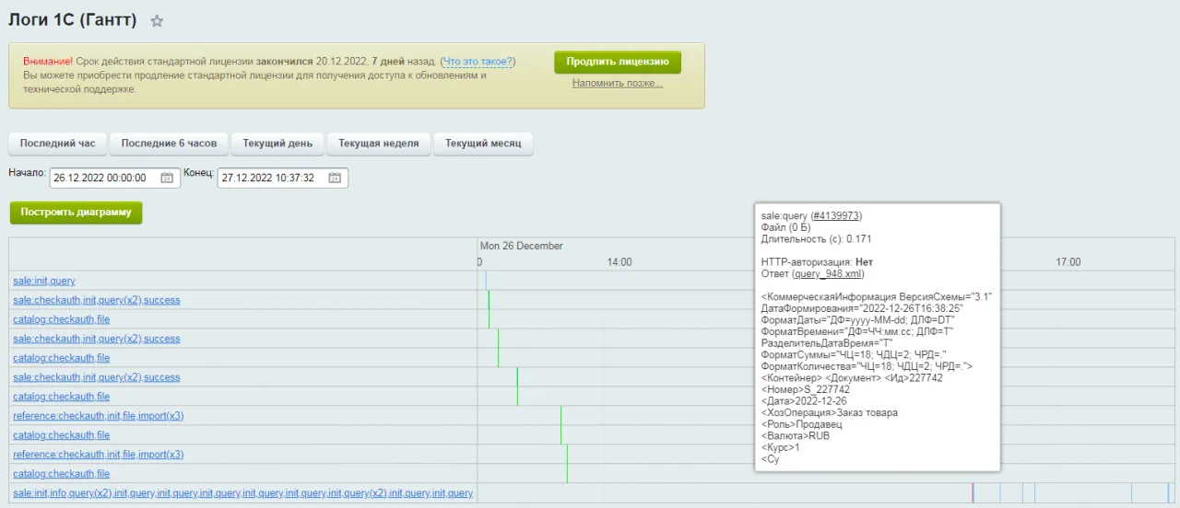This screenshot has height=508, width=1180.
Task: Focus the Конец date input field
Action: point(269,179)
